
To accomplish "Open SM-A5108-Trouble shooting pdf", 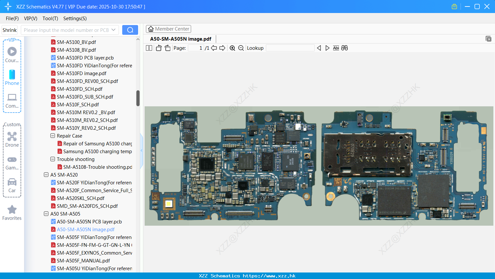I will point(98,167).
